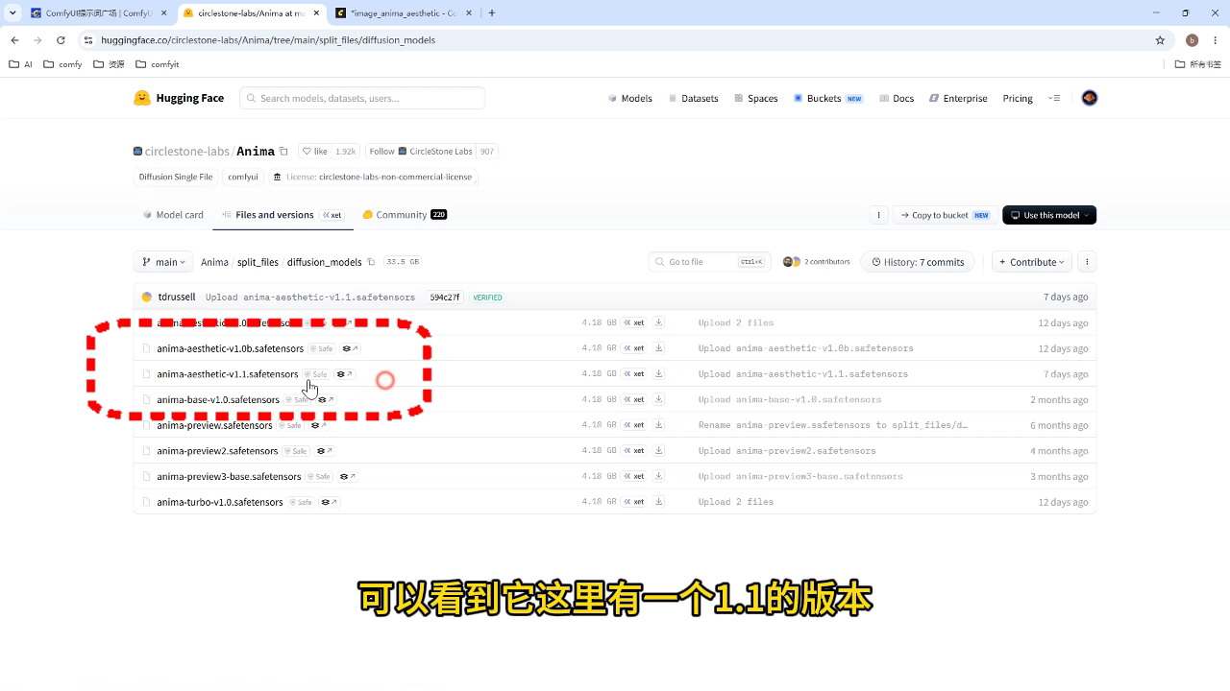Open the three-dot menu beside Copy to bucket
This screenshot has height=691, width=1230.
(878, 215)
